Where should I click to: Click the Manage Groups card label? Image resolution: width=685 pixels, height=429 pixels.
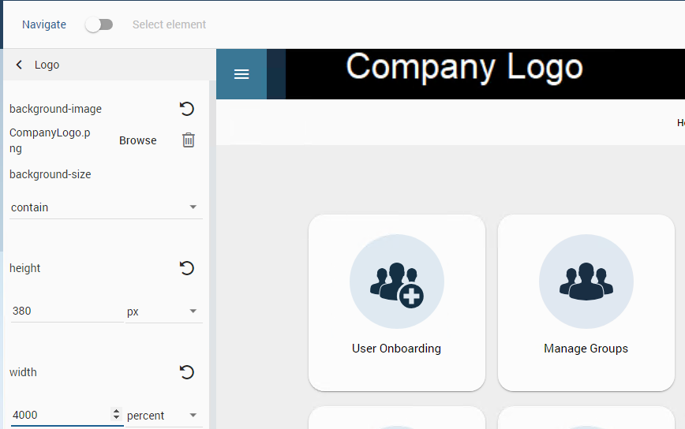click(586, 349)
